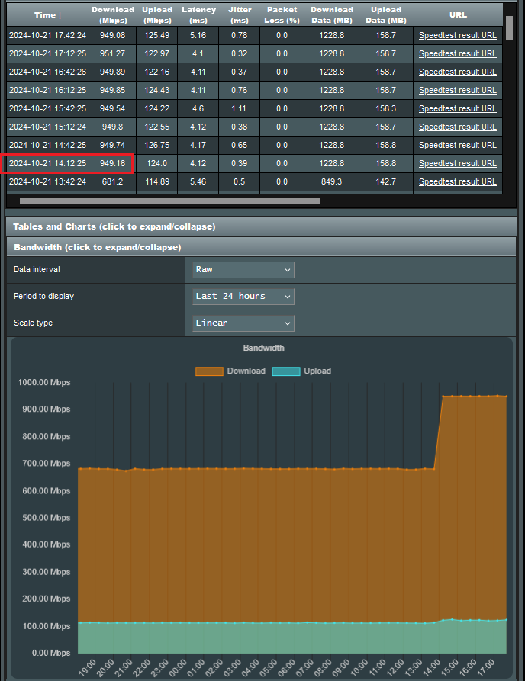Open Speedtest result URL for 17:42:24
This screenshot has height=681, width=525.
point(457,35)
